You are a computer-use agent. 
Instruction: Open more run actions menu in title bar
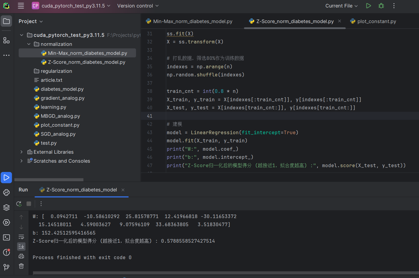pos(394,6)
